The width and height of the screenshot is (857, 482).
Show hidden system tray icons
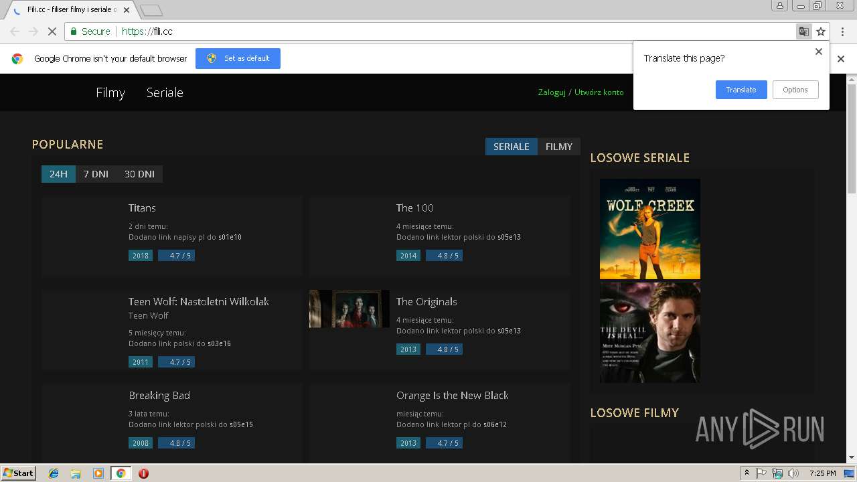coord(747,473)
